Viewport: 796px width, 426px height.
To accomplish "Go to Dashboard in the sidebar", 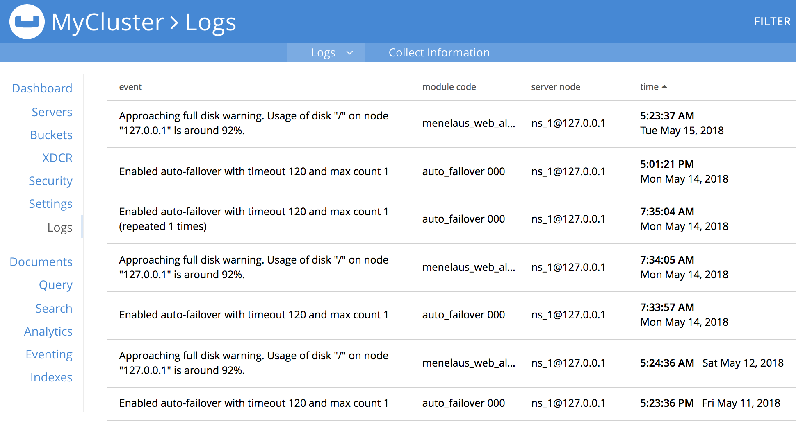I will pos(42,88).
